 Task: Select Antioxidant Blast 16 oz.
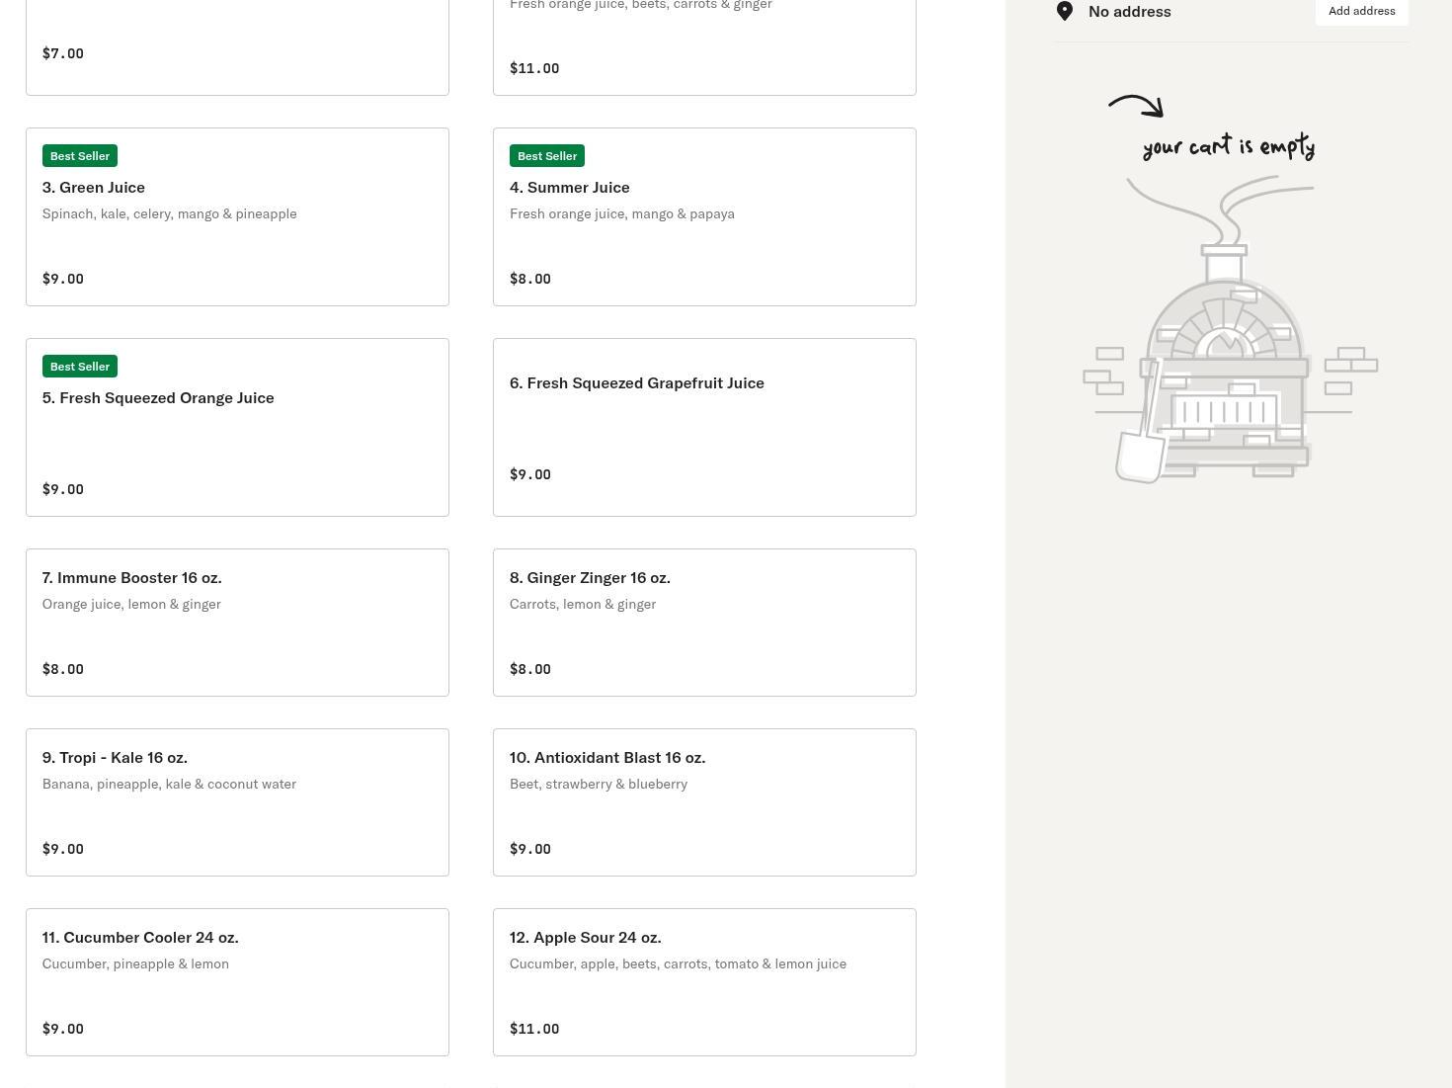coord(703,802)
